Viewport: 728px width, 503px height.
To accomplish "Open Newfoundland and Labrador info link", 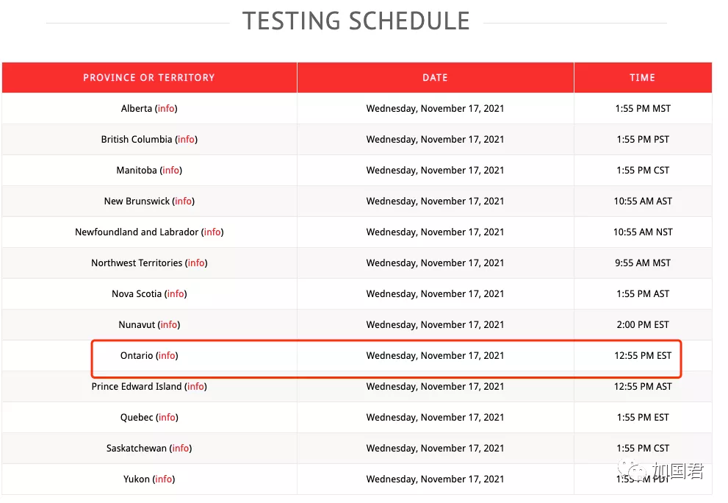I will tap(212, 232).
